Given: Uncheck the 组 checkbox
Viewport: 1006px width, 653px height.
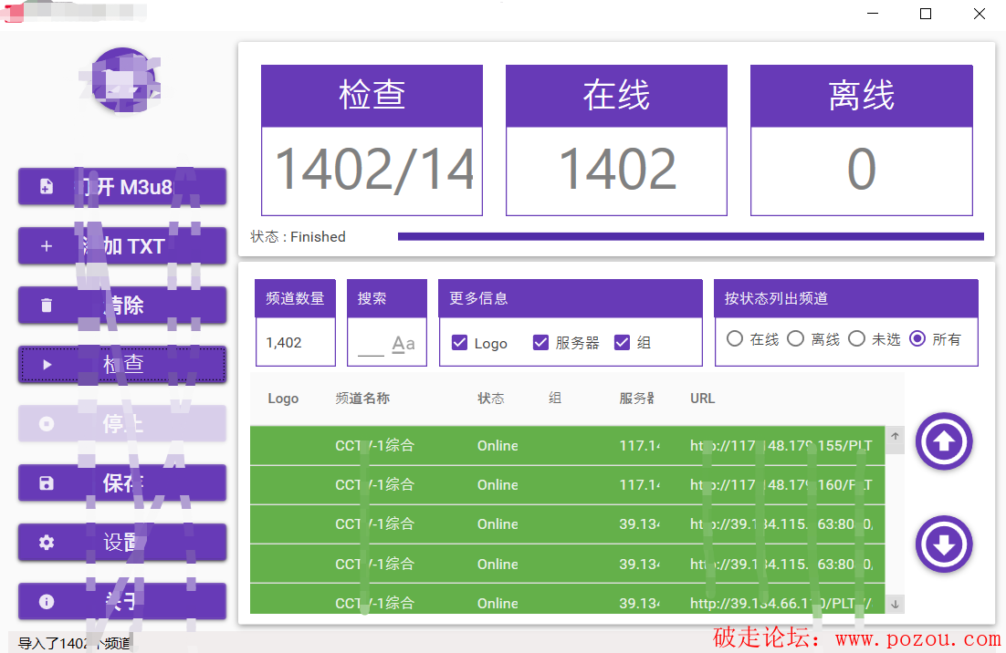Looking at the screenshot, I should [622, 343].
